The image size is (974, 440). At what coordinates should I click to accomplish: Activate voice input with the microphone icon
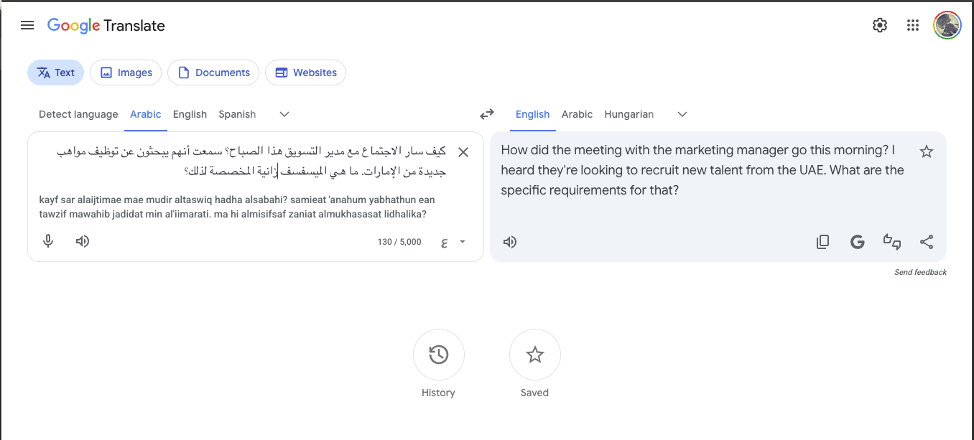(x=47, y=241)
